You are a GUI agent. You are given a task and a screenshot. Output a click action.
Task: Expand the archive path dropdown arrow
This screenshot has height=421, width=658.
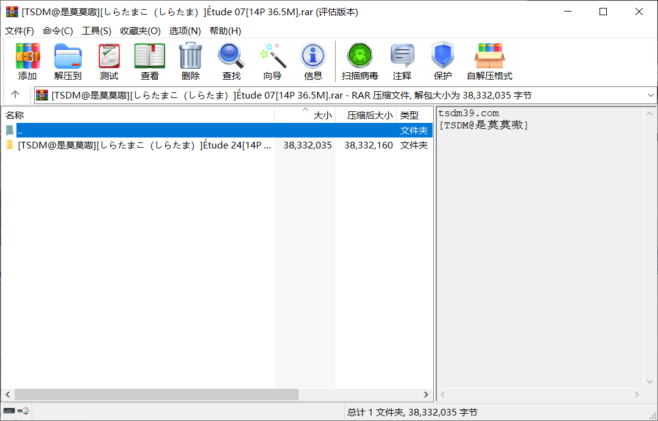(650, 96)
